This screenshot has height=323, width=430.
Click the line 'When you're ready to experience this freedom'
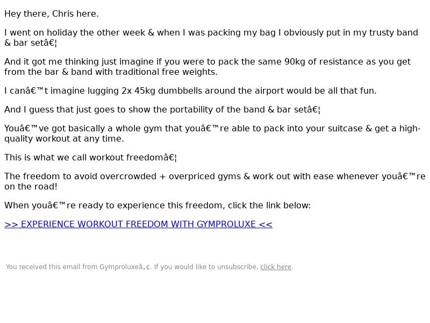[x=157, y=206]
